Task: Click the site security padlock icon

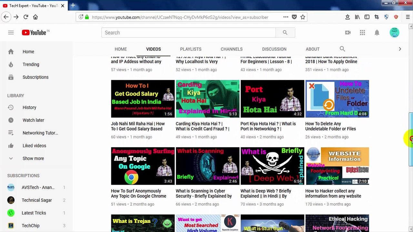Action: [87, 17]
